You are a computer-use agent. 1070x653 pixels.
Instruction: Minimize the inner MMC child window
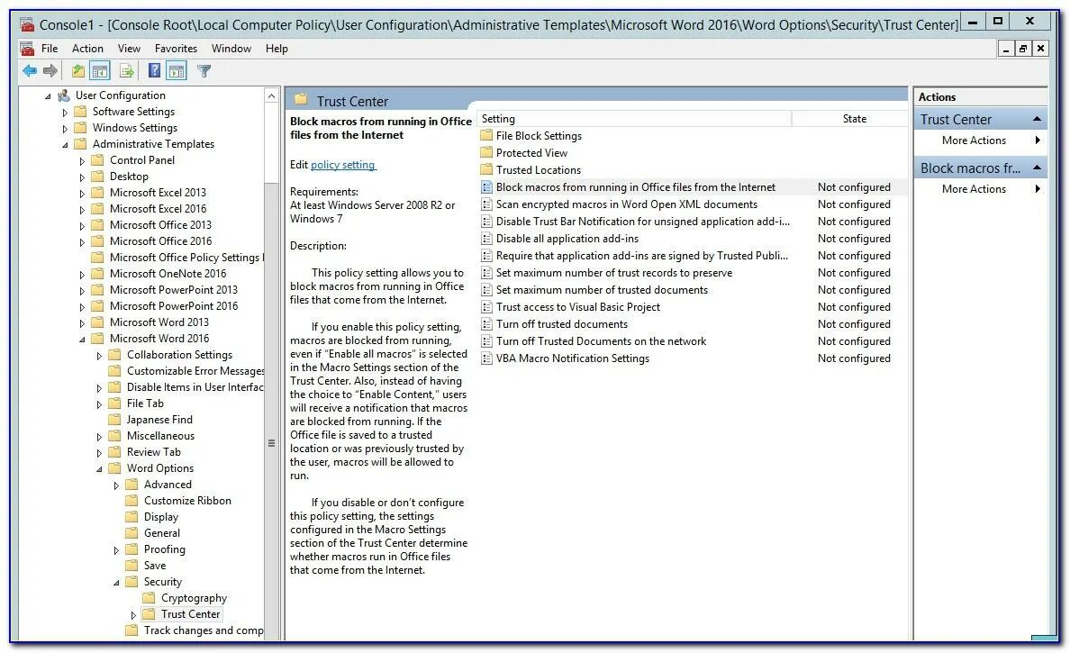click(x=1005, y=49)
